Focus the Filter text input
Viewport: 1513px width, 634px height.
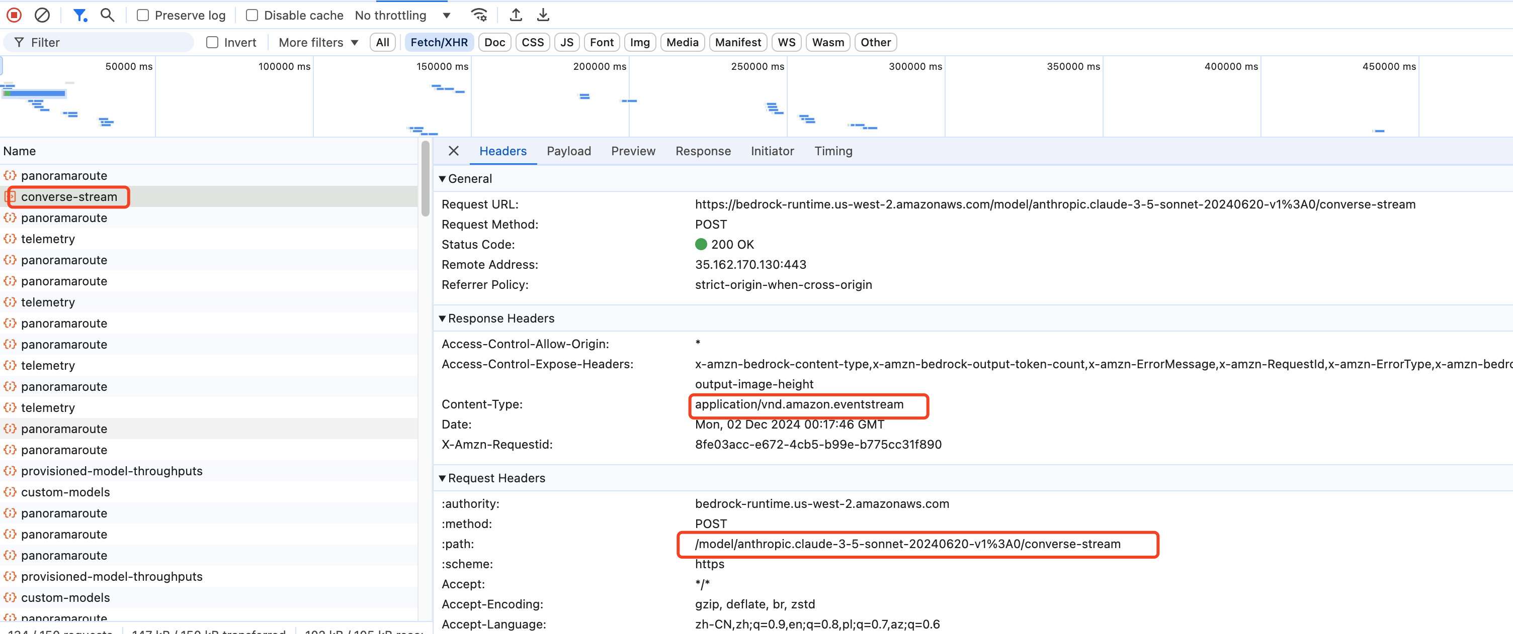99,42
